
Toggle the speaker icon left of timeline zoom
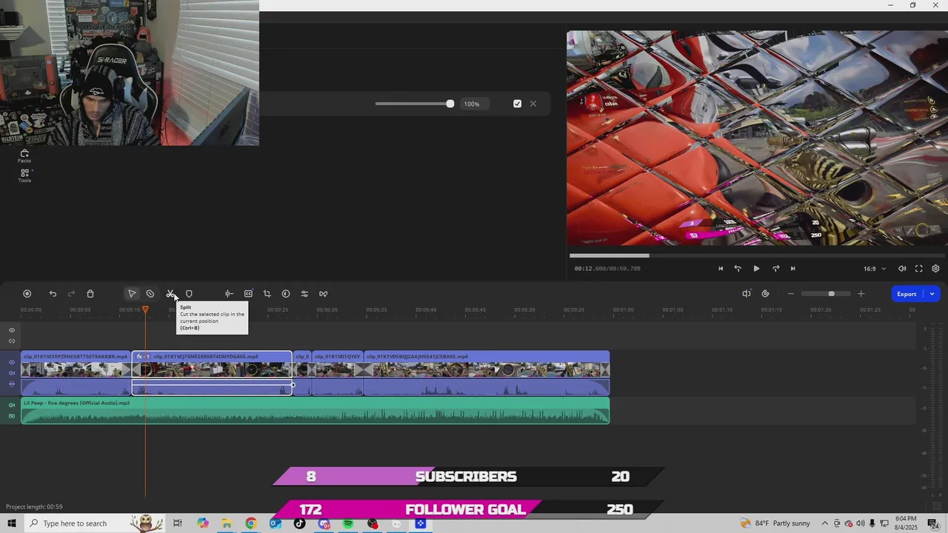click(747, 294)
